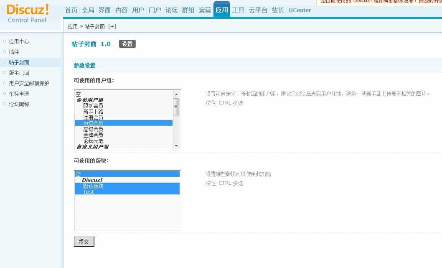
Task: Click the 设置 button next to 帖子封面
Action: pyautogui.click(x=127, y=43)
